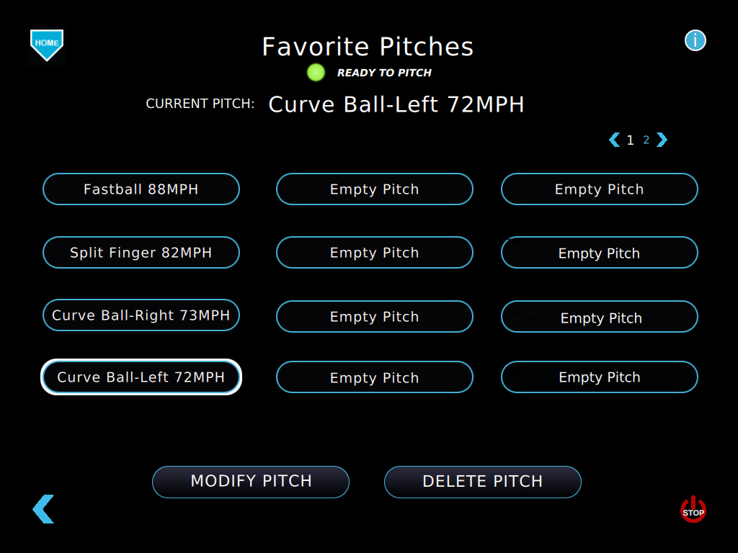Click the first Empty Pitch slot in middle column
Image resolution: width=738 pixels, height=553 pixels.
(374, 189)
